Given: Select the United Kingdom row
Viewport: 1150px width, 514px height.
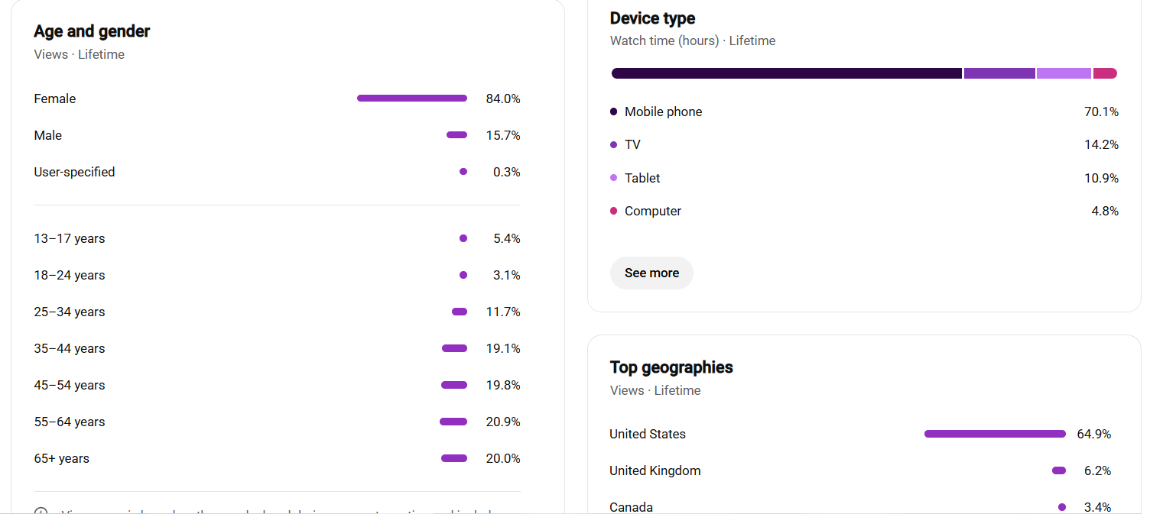Looking at the screenshot, I should click(860, 470).
